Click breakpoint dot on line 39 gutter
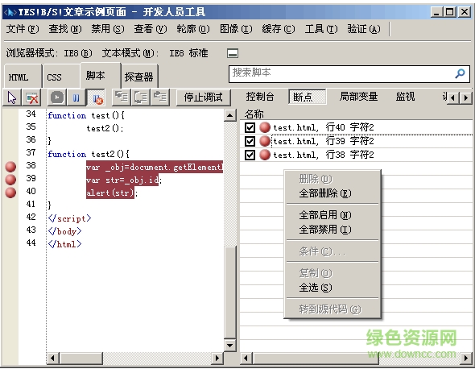Screen dimensions: 475x369 coord(10,180)
